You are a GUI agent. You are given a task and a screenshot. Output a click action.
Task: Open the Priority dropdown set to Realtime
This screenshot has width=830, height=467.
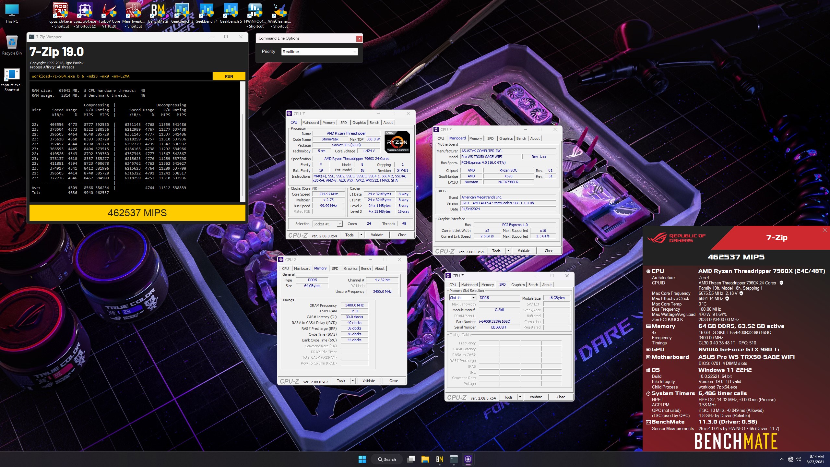(319, 52)
